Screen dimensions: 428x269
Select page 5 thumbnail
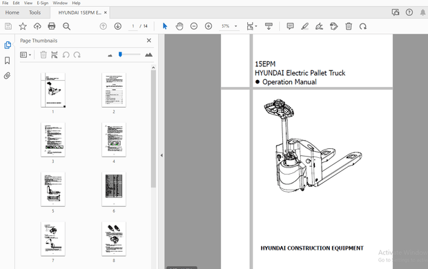click(x=53, y=190)
